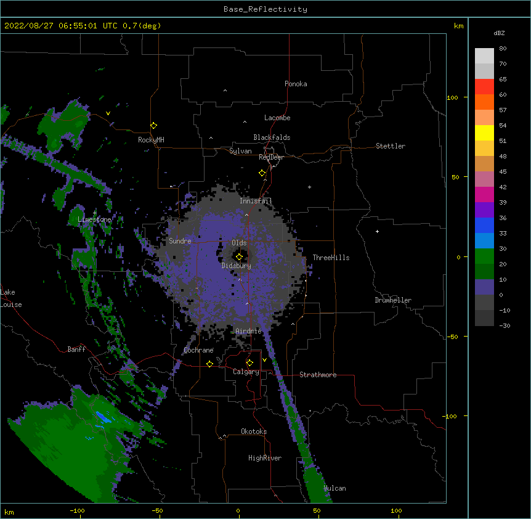This screenshot has width=531, height=519.
Task: Click the Blackfalds city label
Action: coord(272,137)
